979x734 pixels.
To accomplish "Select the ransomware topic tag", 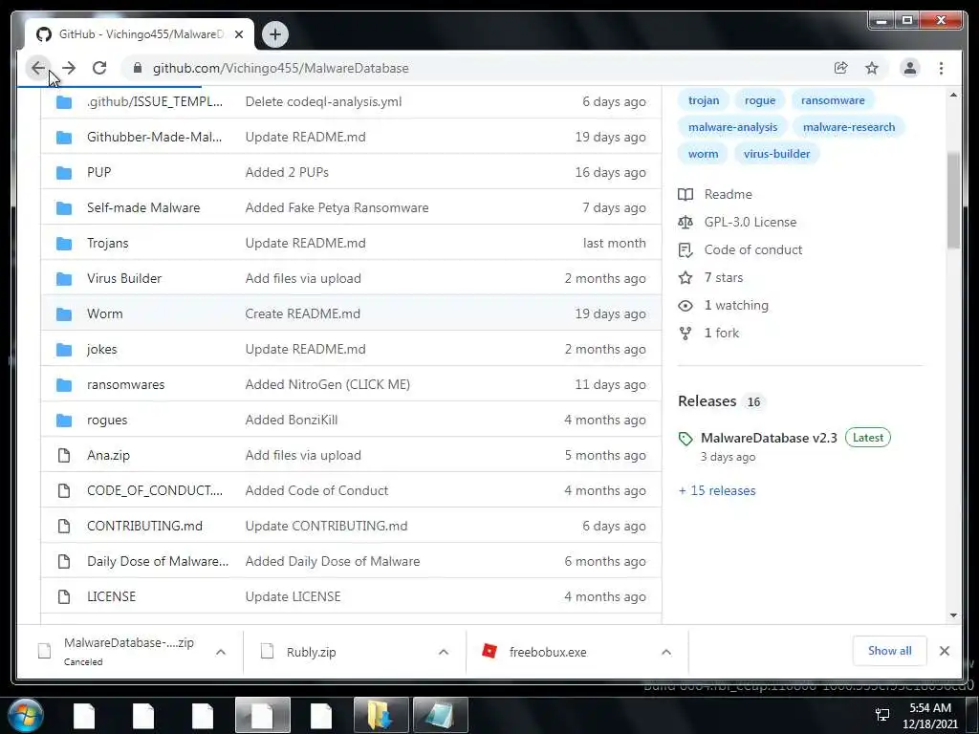I will (x=833, y=100).
